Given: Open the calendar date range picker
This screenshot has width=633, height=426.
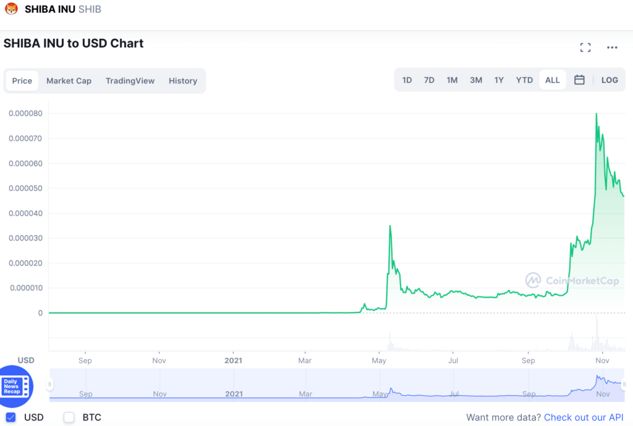Looking at the screenshot, I should [x=579, y=80].
